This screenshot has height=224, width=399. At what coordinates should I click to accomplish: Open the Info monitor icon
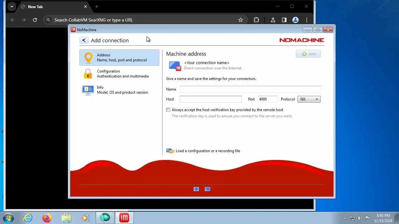click(88, 90)
